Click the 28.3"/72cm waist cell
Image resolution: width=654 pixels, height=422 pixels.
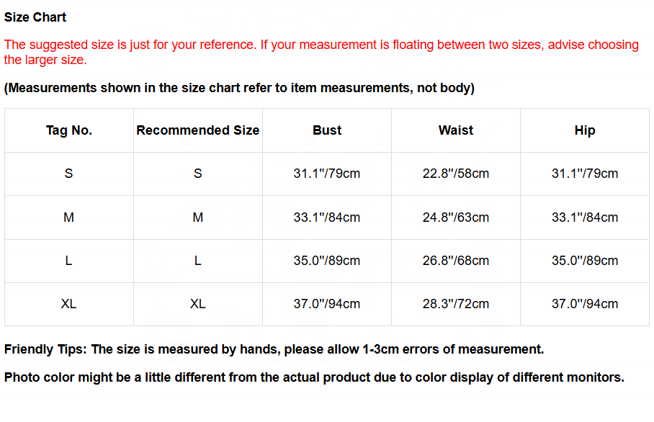[x=456, y=304]
